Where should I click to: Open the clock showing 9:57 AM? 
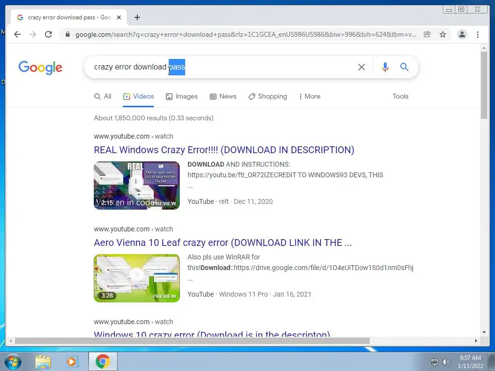pyautogui.click(x=470, y=362)
